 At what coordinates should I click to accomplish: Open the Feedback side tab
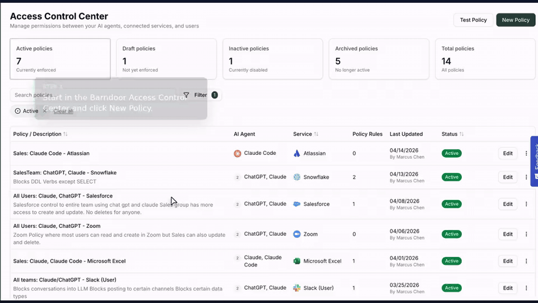pos(534,161)
